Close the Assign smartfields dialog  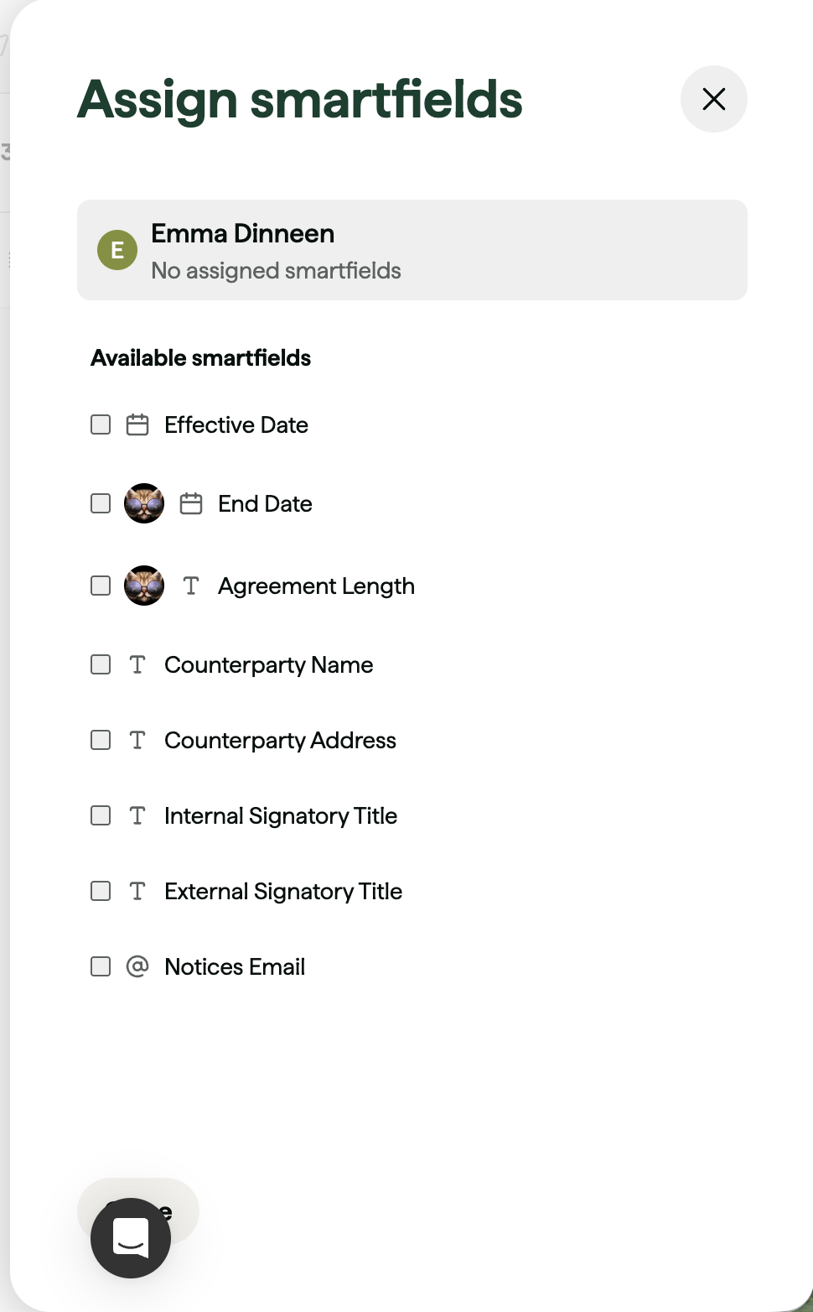[713, 99]
